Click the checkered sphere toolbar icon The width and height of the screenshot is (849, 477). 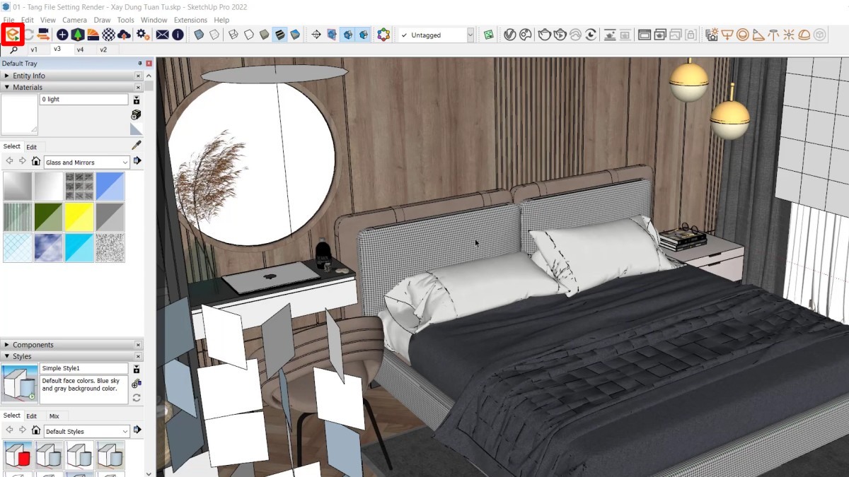point(108,35)
